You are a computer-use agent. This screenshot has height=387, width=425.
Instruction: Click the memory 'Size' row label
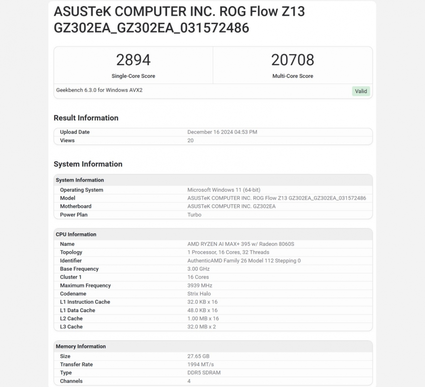[65, 356]
